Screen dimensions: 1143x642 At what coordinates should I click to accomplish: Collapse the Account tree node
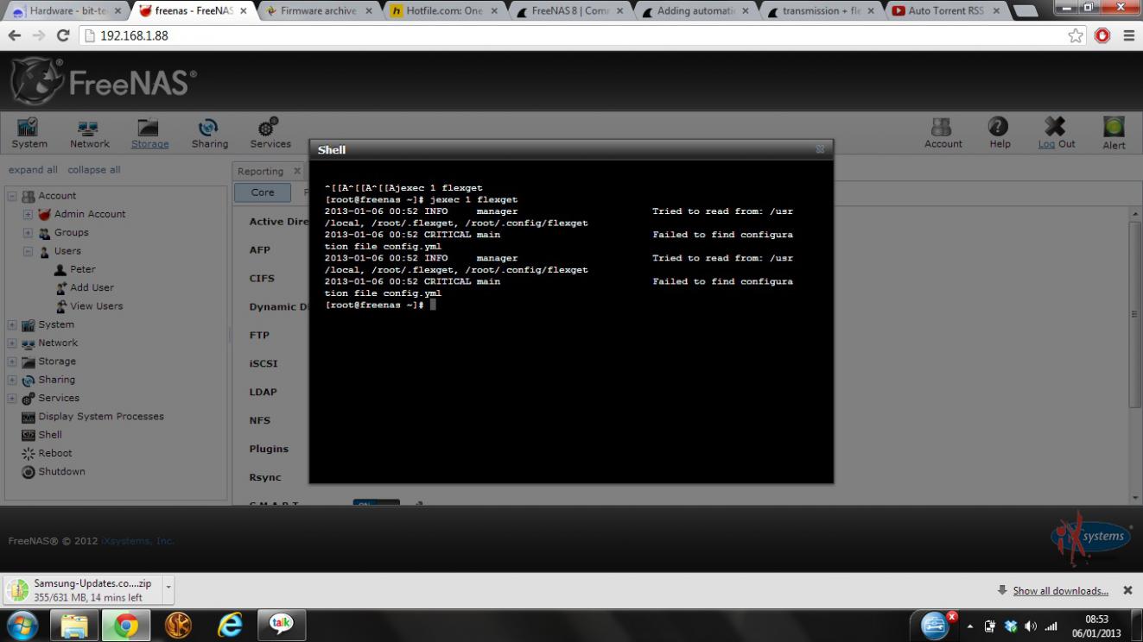click(12, 196)
